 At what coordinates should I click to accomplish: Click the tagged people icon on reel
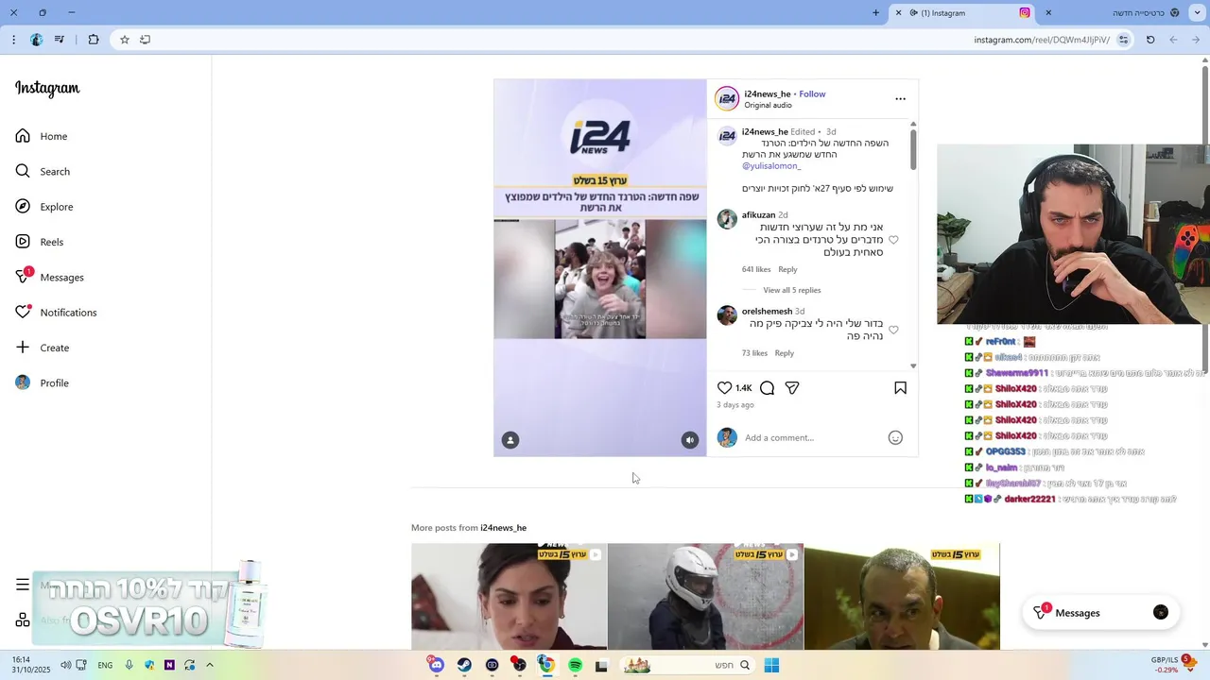[510, 440]
